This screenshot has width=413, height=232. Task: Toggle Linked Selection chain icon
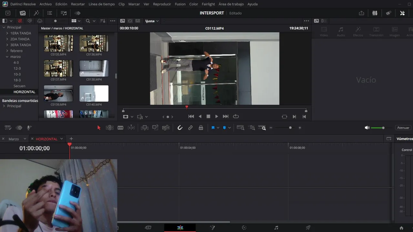click(190, 128)
